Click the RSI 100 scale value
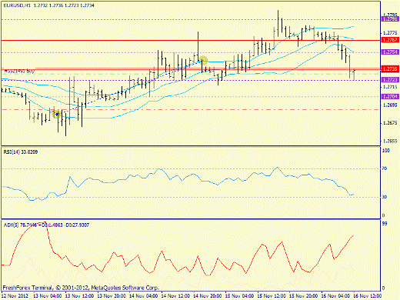Viewport: 400px width, 300px height. 386,151
